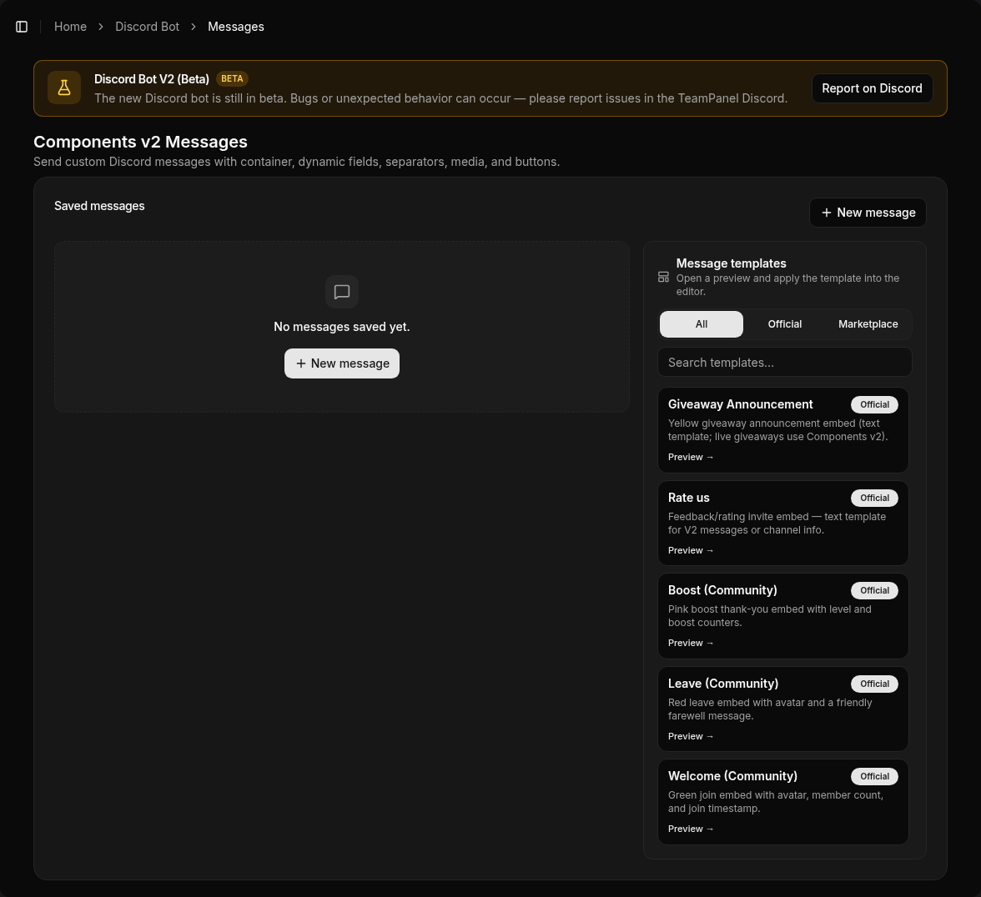Click the Rate us feedback description text
Viewport: 981px width, 897px height.
pos(777,524)
